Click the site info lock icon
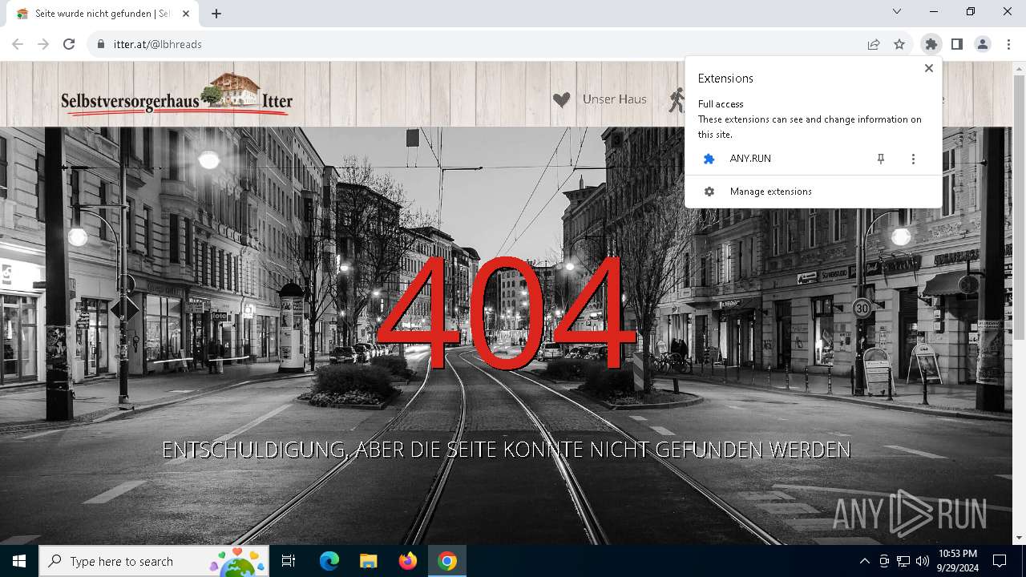 (x=100, y=44)
